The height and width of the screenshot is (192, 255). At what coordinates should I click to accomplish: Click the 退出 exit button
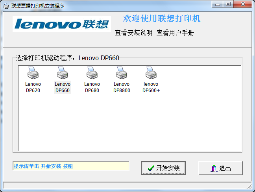click(220, 168)
